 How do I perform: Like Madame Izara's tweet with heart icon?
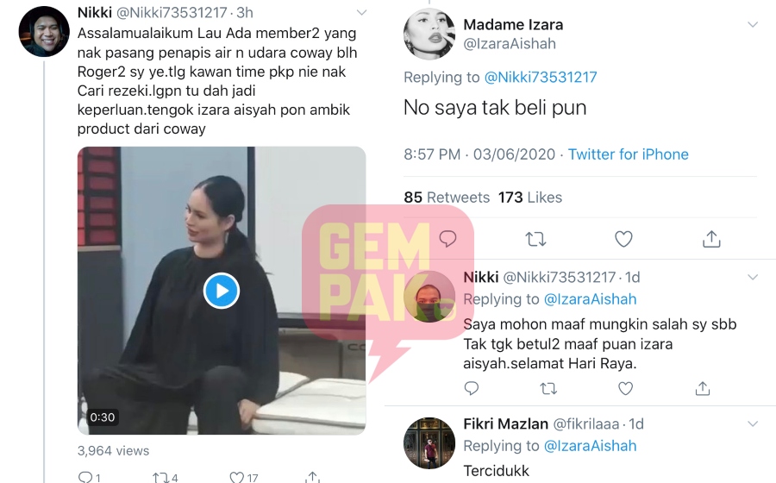pos(623,239)
